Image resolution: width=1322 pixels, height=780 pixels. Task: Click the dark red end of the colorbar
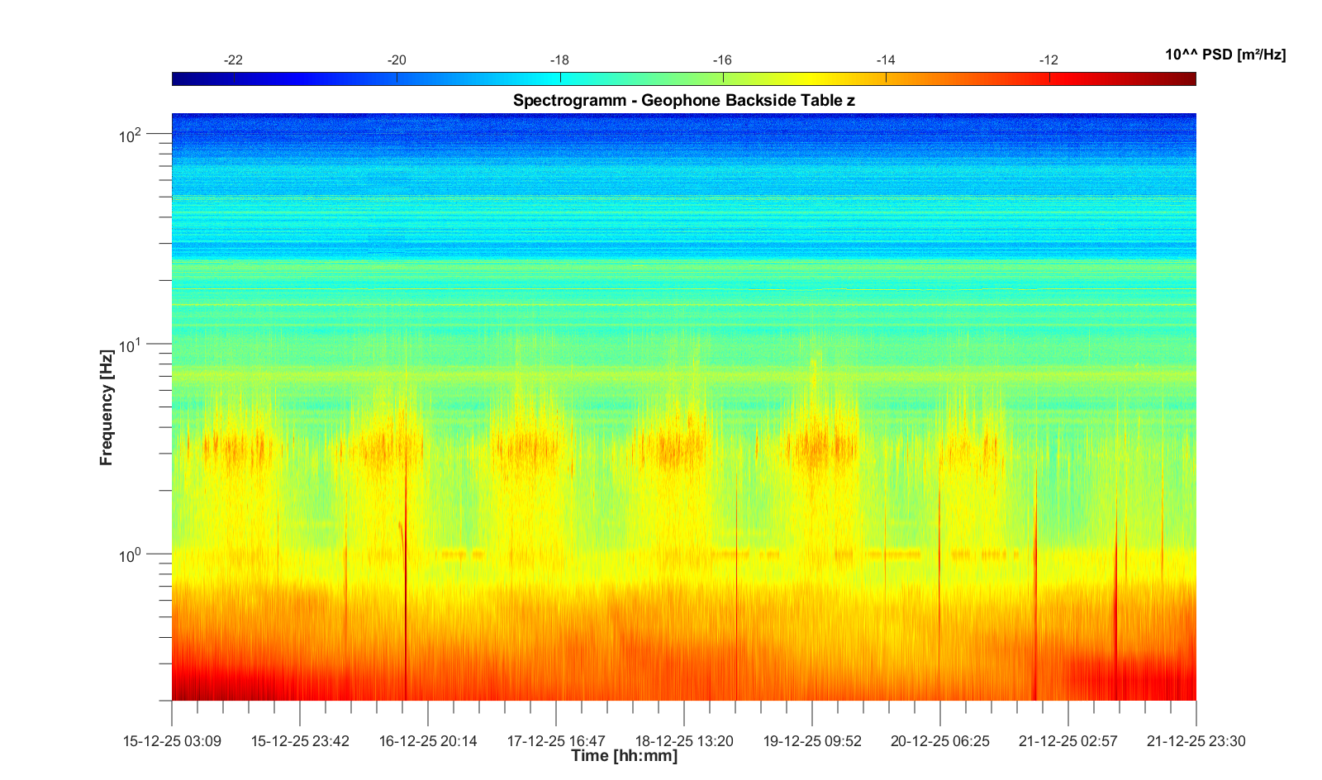[1189, 78]
